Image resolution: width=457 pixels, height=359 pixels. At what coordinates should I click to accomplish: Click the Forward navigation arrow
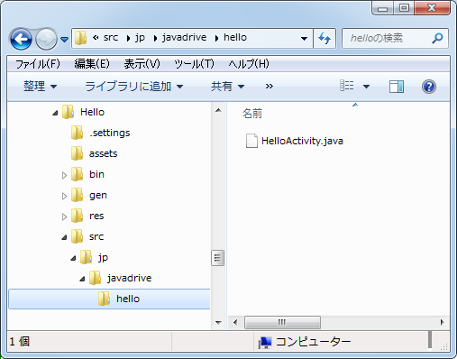[x=46, y=39]
